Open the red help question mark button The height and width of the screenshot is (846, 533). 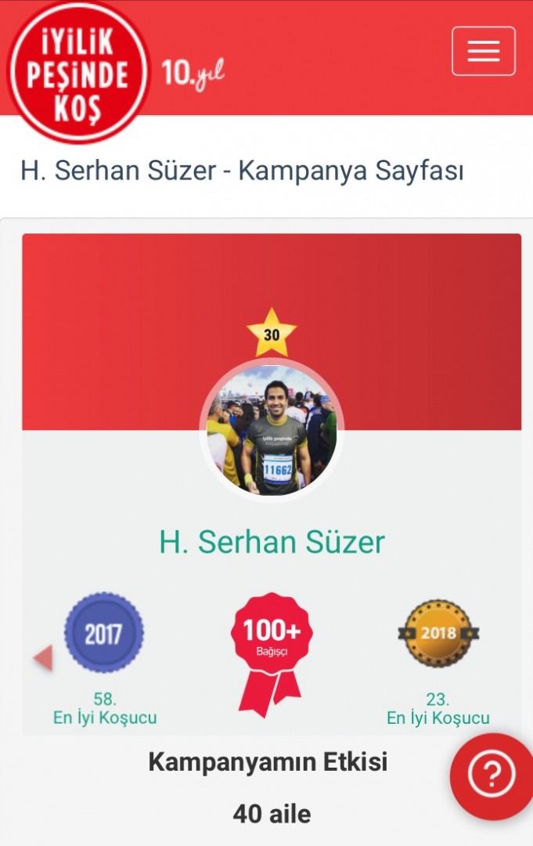(492, 775)
